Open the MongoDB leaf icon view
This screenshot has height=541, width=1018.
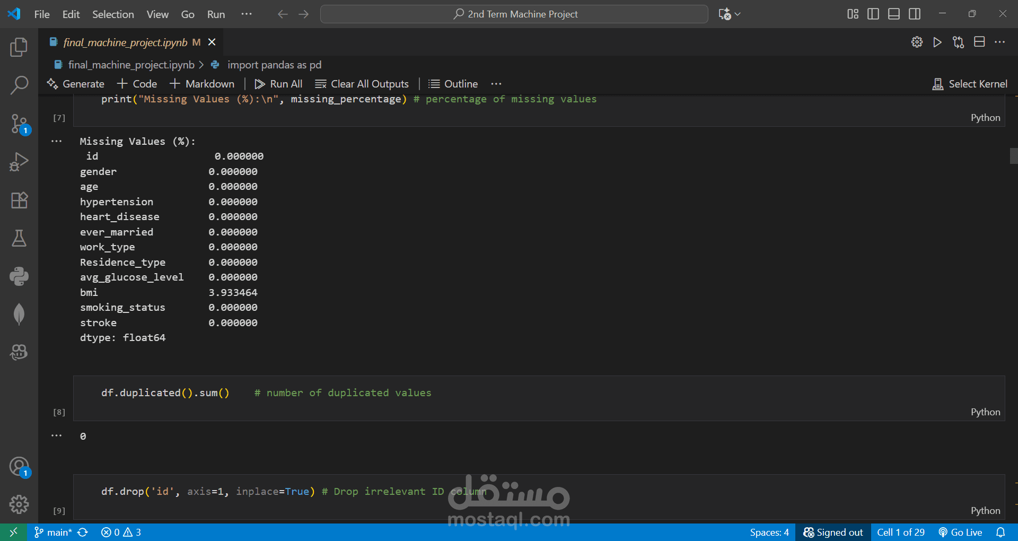19,314
